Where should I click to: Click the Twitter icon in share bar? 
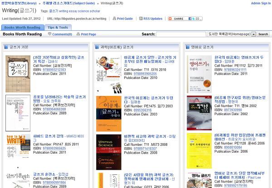tap(194, 19)
